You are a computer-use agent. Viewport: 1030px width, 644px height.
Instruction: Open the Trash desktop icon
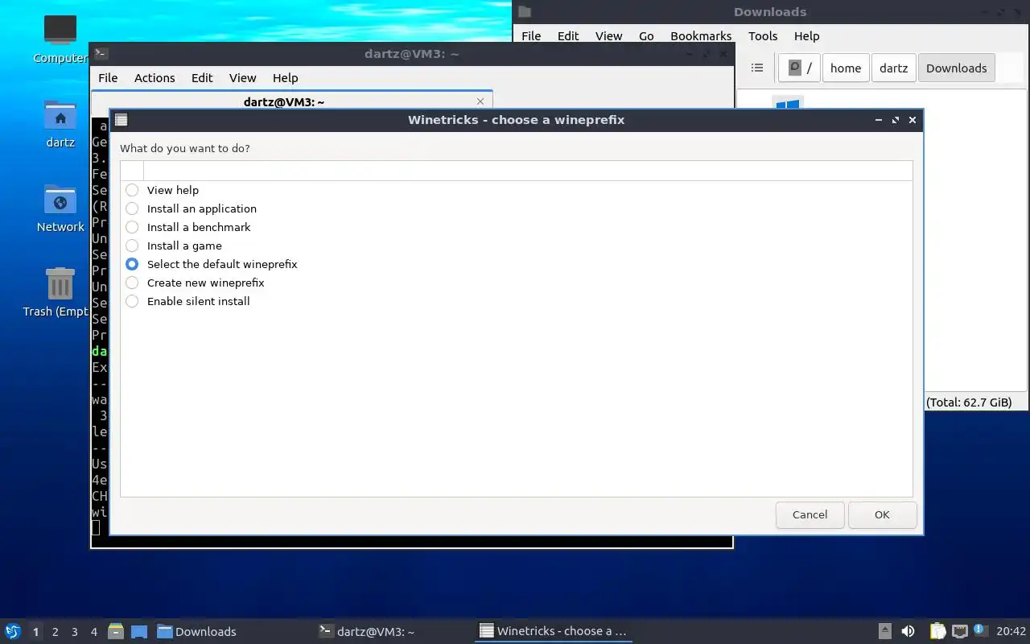(60, 292)
